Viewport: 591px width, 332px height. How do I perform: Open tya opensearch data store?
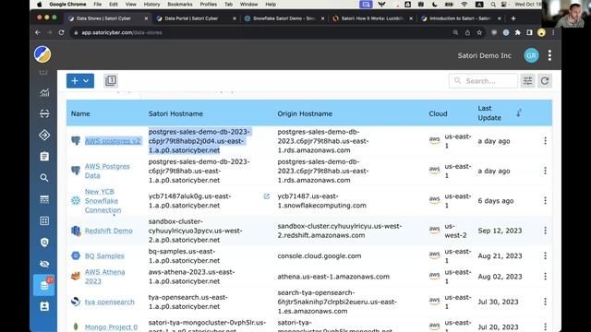pos(109,302)
